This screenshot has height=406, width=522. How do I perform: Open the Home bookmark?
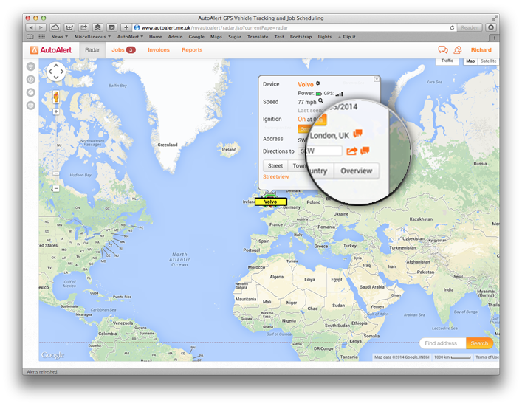[155, 37]
